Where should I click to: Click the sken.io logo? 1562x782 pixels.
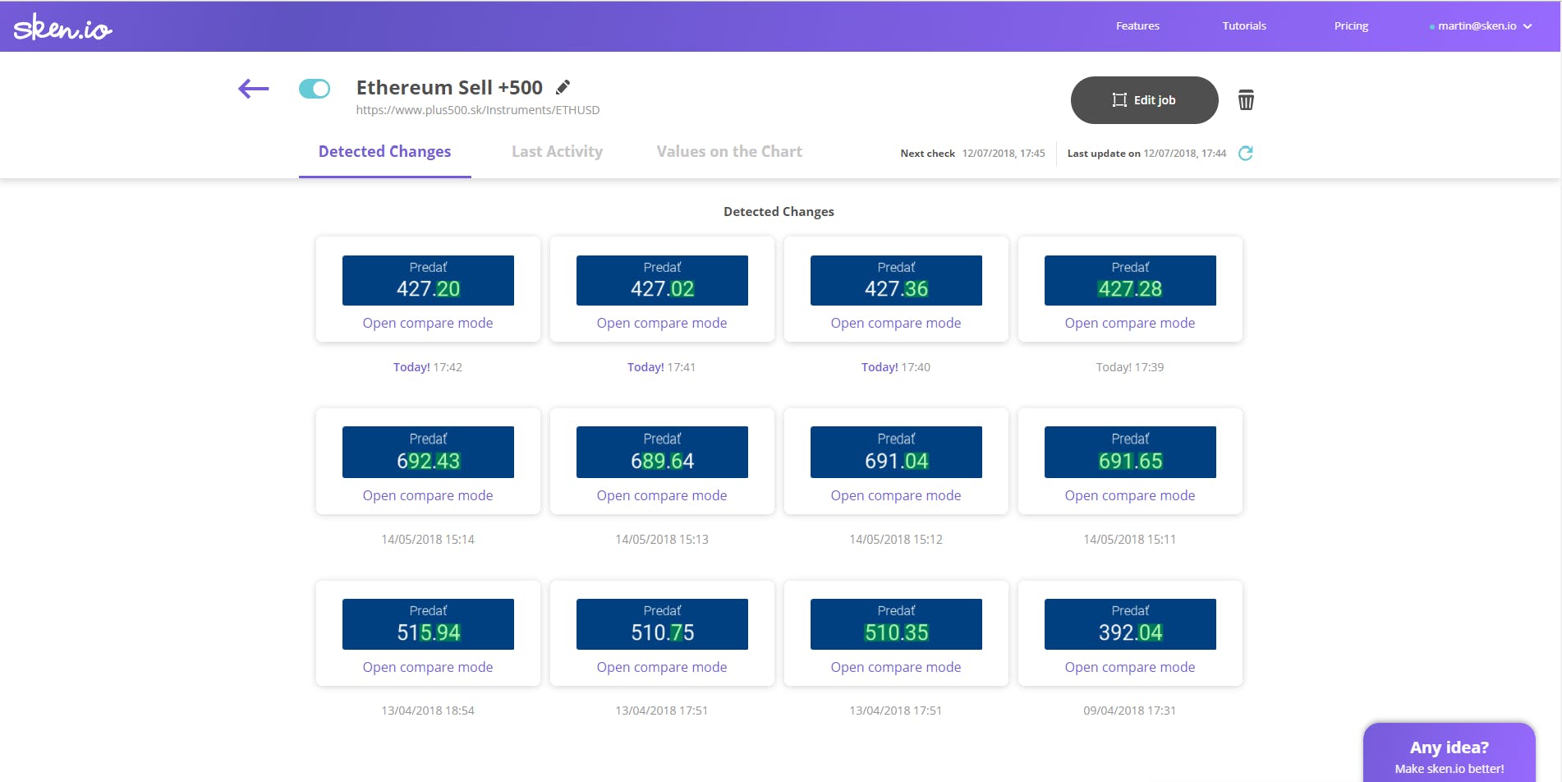[62, 27]
